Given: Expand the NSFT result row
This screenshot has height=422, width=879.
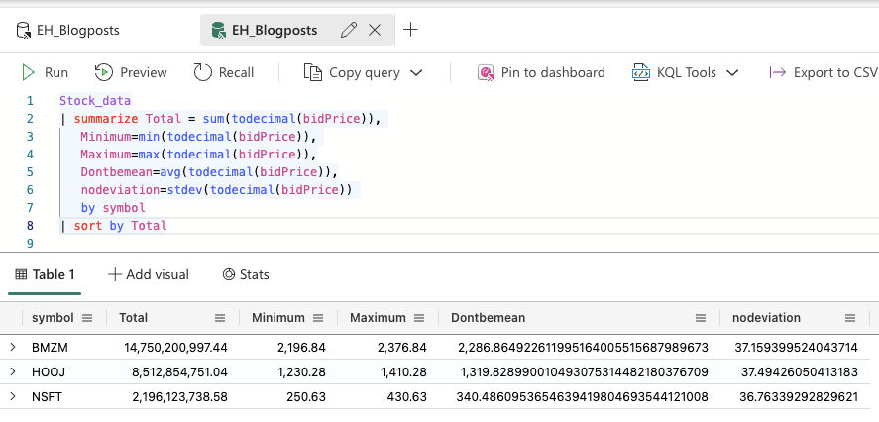Looking at the screenshot, I should click(13, 396).
